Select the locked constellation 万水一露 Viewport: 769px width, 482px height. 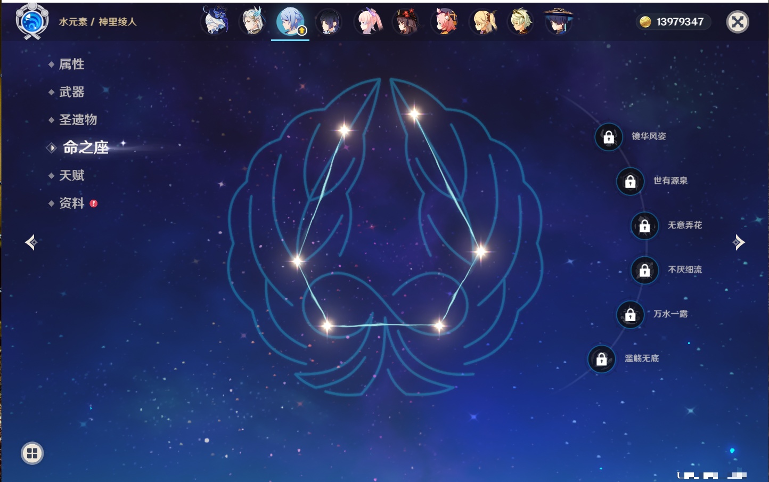pyautogui.click(x=630, y=315)
